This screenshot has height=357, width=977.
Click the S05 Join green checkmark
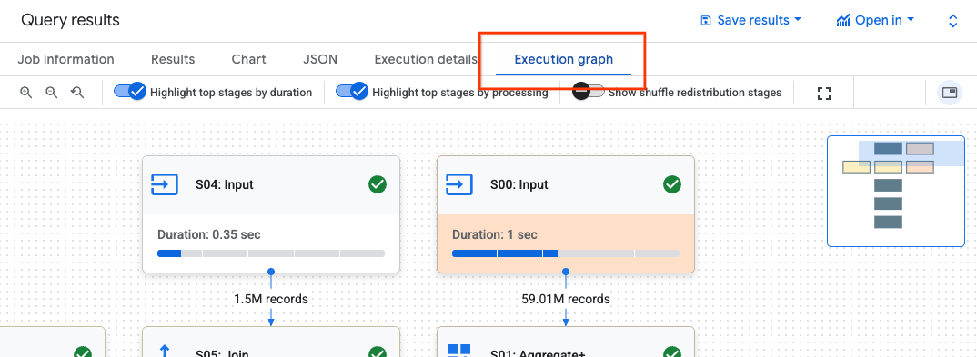pyautogui.click(x=377, y=352)
